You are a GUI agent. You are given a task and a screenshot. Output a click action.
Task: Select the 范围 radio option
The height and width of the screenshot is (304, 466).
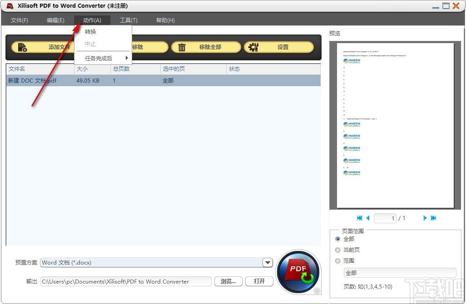point(337,261)
